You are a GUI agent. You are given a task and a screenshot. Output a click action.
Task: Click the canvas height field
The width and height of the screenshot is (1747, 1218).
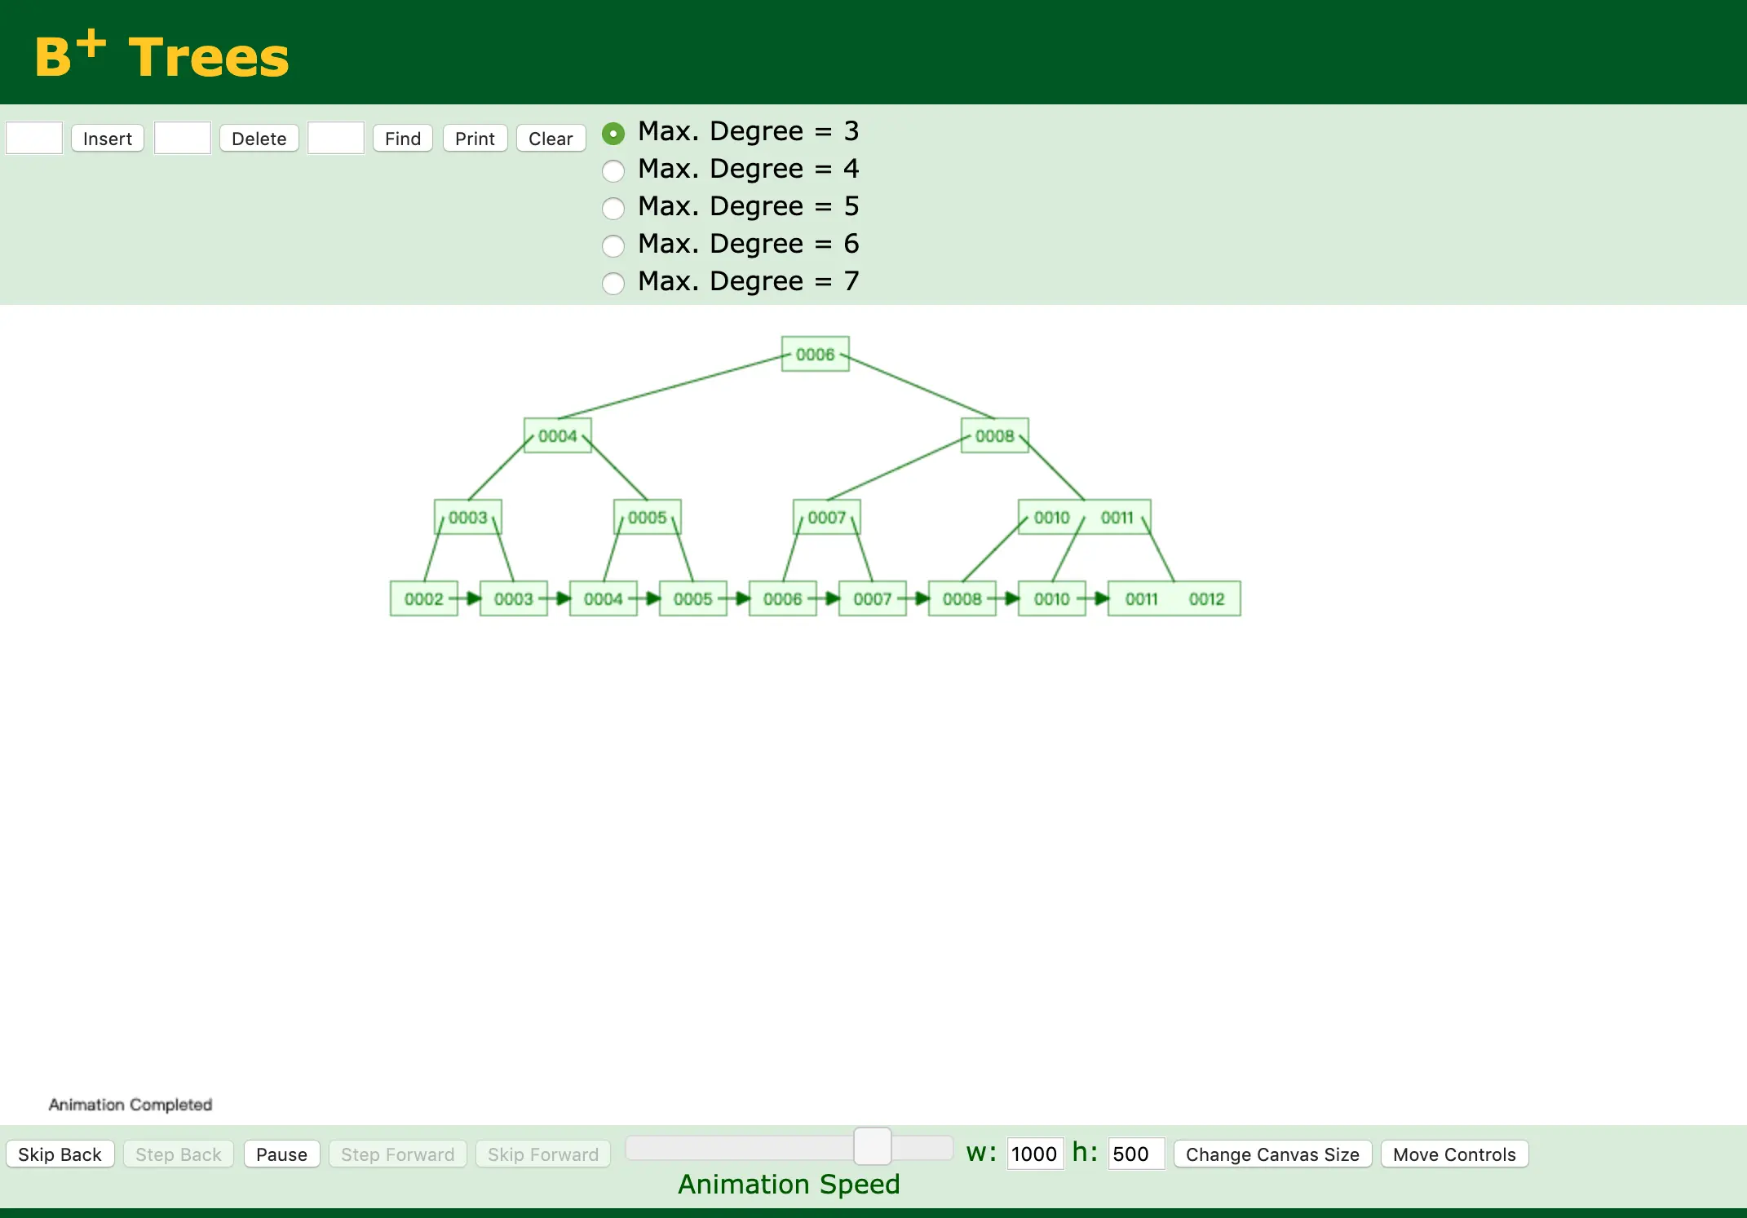[1135, 1154]
